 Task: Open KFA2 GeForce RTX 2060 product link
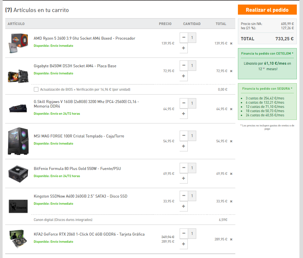pyautogui.click(x=89, y=234)
